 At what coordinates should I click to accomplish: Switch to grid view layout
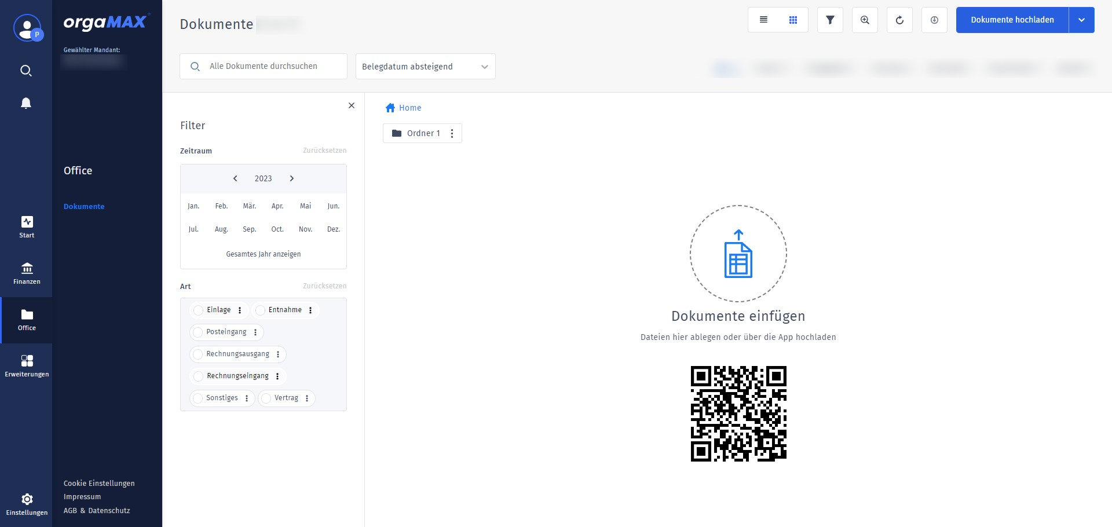pos(793,20)
